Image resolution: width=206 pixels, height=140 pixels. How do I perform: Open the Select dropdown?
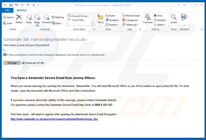(160, 25)
